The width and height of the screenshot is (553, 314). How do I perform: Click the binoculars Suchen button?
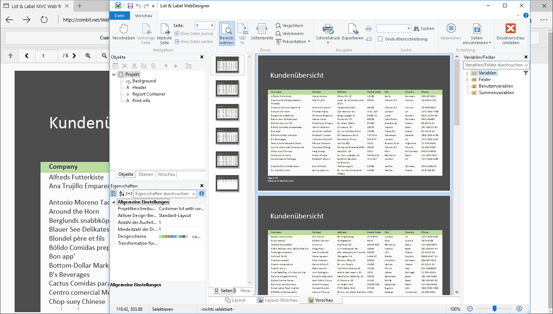click(x=424, y=28)
